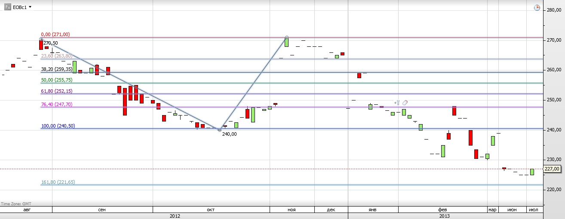Viewport: 565px width, 219px height.
Task: Open Fibonacci settings with the wrench icon
Action: click(x=397, y=103)
